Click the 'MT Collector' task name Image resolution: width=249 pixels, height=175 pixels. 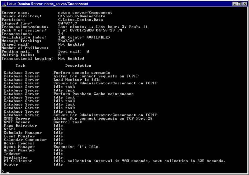(18, 161)
